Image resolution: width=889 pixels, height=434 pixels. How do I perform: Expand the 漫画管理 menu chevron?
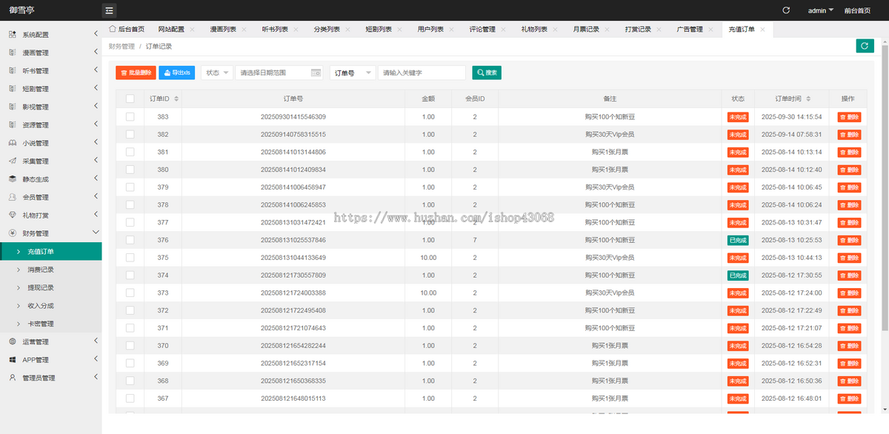96,52
